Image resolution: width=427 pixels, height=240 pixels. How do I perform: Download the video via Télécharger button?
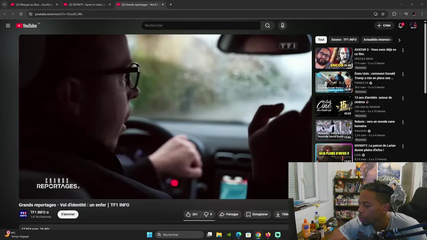281,214
